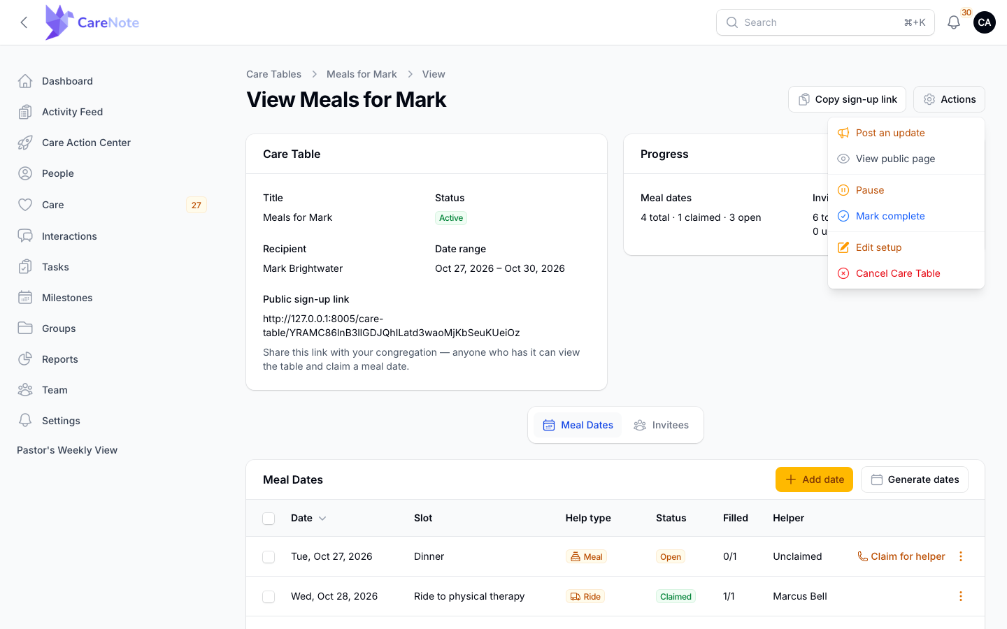This screenshot has width=1007, height=629.
Task: Click the Care count badge 27
Action: 197,205
